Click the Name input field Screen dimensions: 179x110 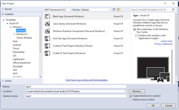(x=76, y=87)
